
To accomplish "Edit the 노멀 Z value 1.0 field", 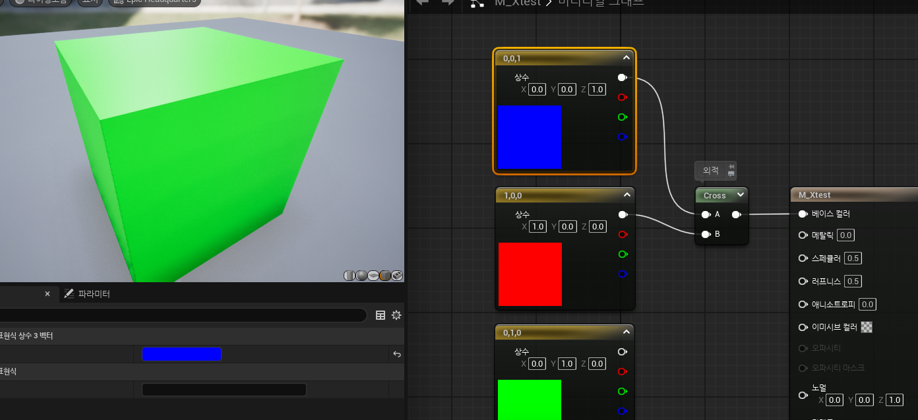I will 894,400.
